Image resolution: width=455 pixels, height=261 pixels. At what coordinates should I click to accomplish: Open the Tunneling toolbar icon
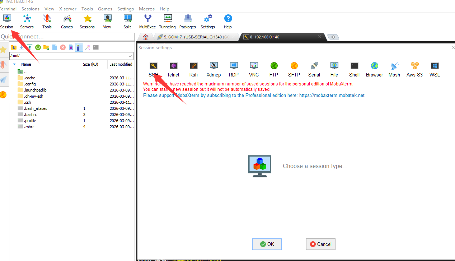point(168,22)
